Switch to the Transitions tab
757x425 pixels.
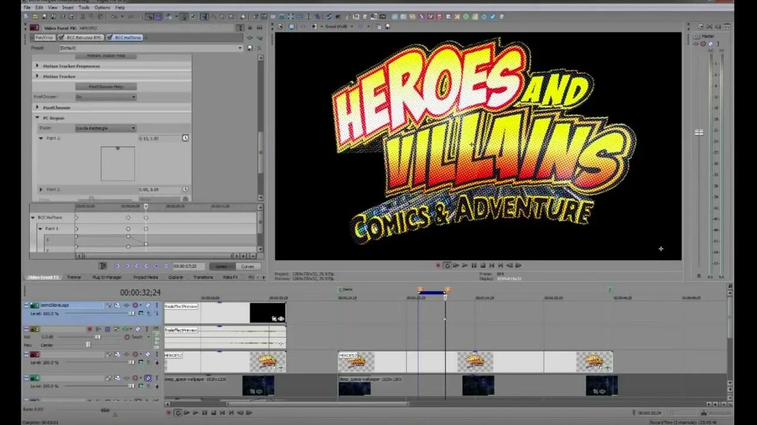[203, 277]
